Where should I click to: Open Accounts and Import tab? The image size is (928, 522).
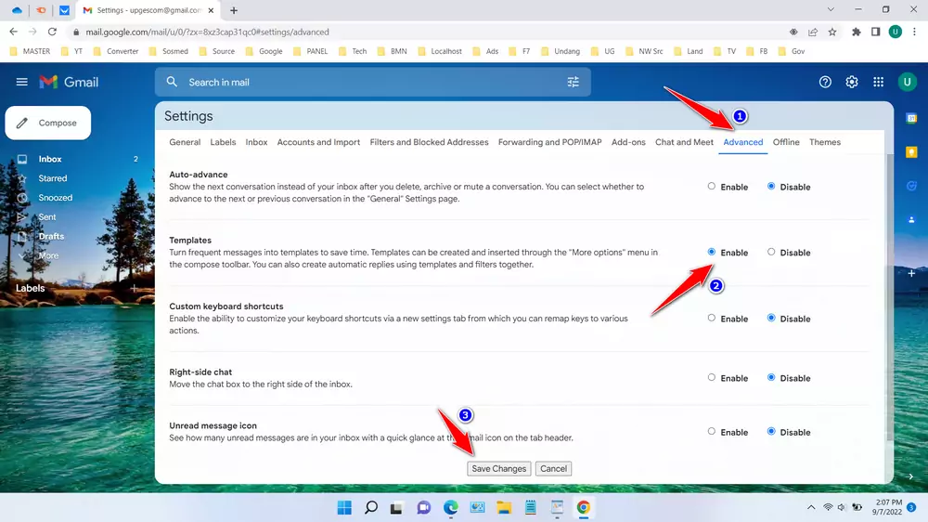[x=318, y=142]
